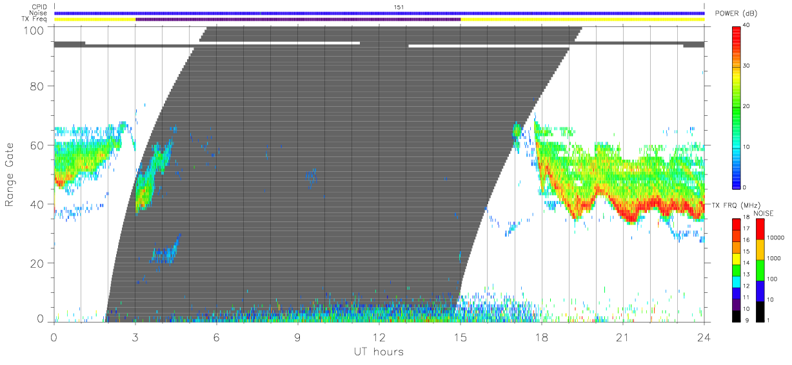Screen dimensions: 792x365
Task: Click the x-axis tick label 24
Action: click(x=704, y=337)
